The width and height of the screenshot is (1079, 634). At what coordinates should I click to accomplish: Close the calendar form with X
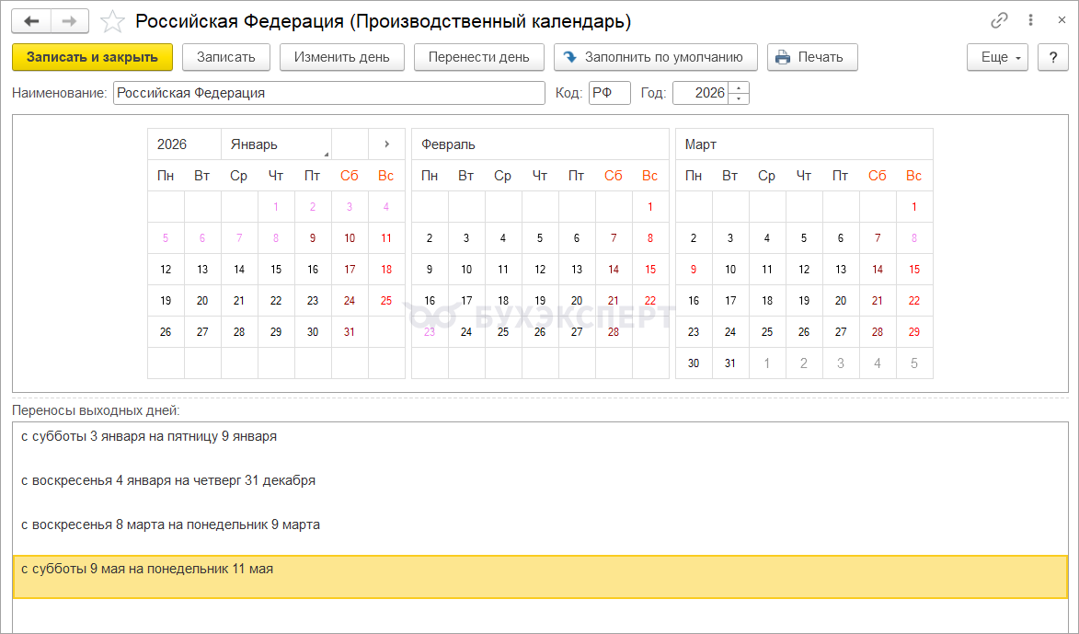pos(1062,20)
